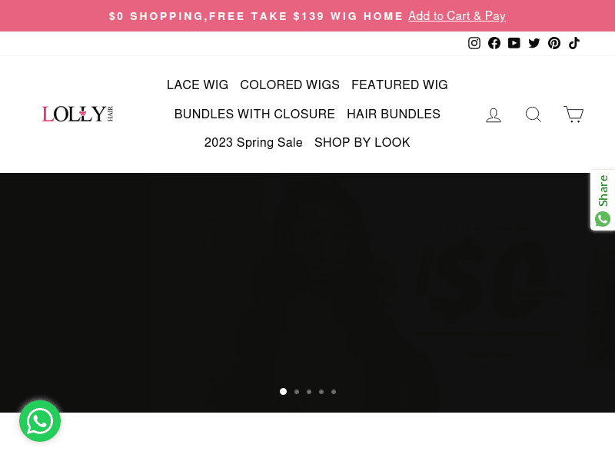Open the Pinterest social icon
Viewport: 615px width, 461px height.
click(553, 43)
